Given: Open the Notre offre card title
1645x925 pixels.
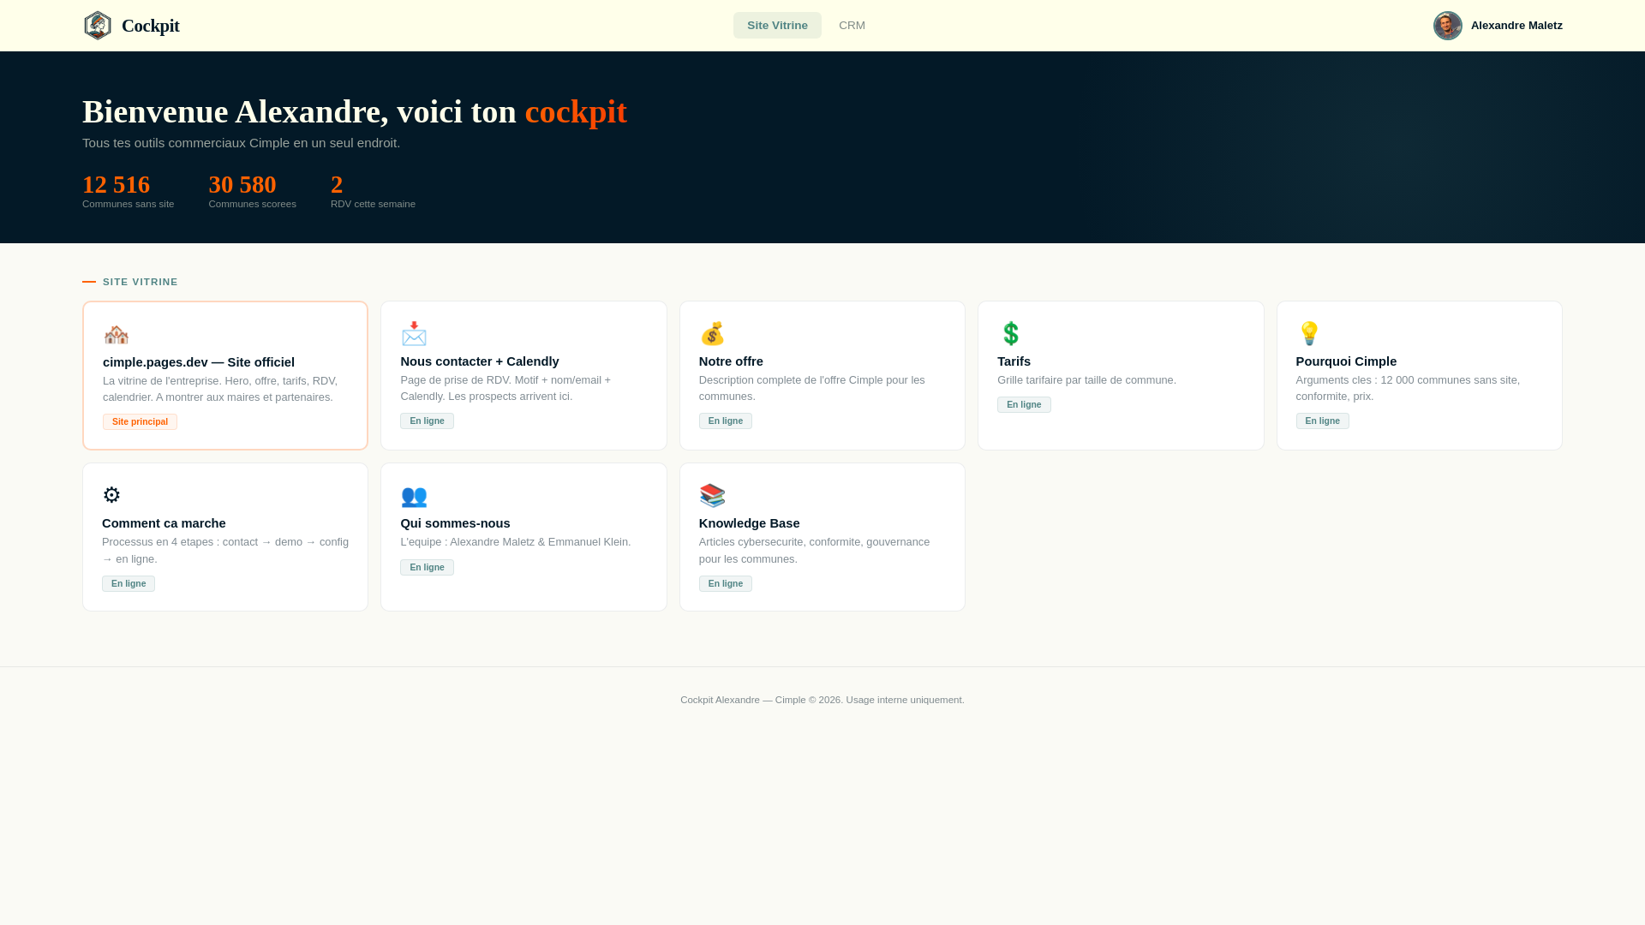Looking at the screenshot, I should 731,361.
